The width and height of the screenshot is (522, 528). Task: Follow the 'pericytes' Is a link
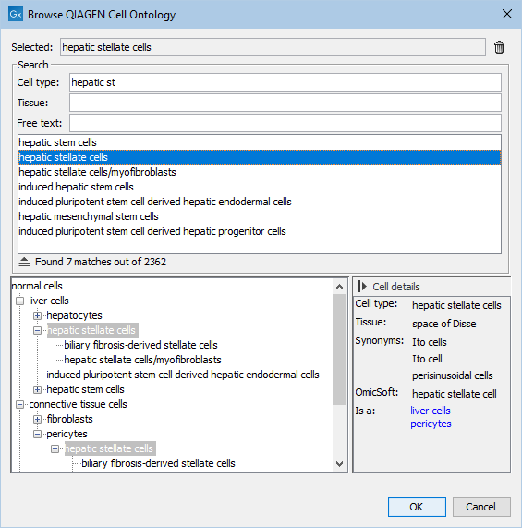point(431,424)
